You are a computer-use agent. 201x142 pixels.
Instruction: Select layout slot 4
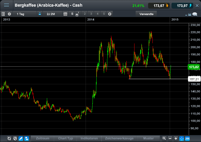pos(97,14)
